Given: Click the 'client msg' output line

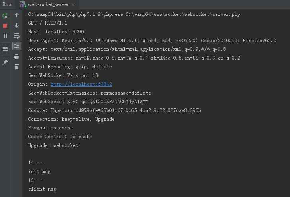Looking at the screenshot, I should point(42,189).
